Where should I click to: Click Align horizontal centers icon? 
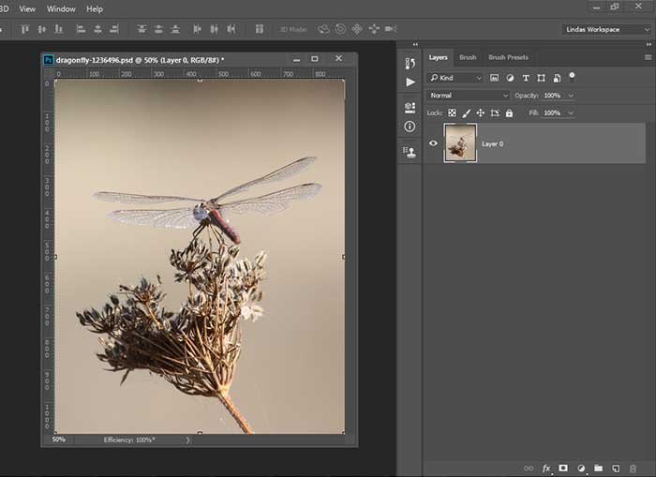tap(97, 29)
